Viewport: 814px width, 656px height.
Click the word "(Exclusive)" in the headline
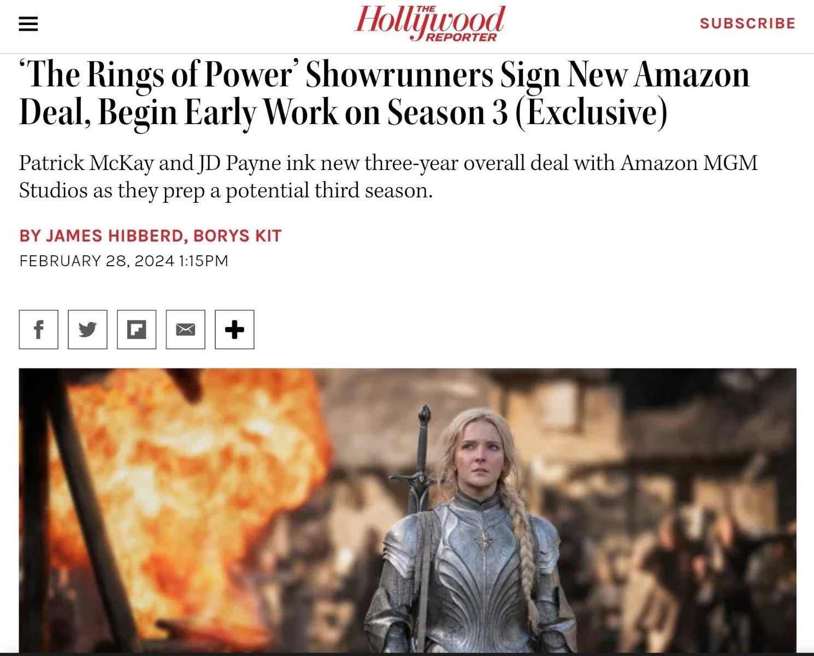(592, 113)
